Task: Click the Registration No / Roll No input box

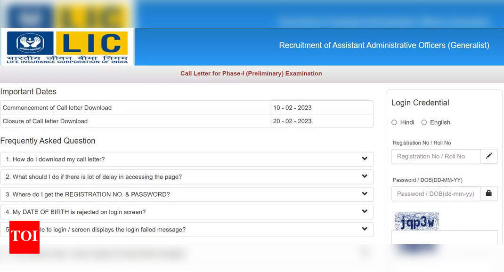Action: pyautogui.click(x=436, y=156)
